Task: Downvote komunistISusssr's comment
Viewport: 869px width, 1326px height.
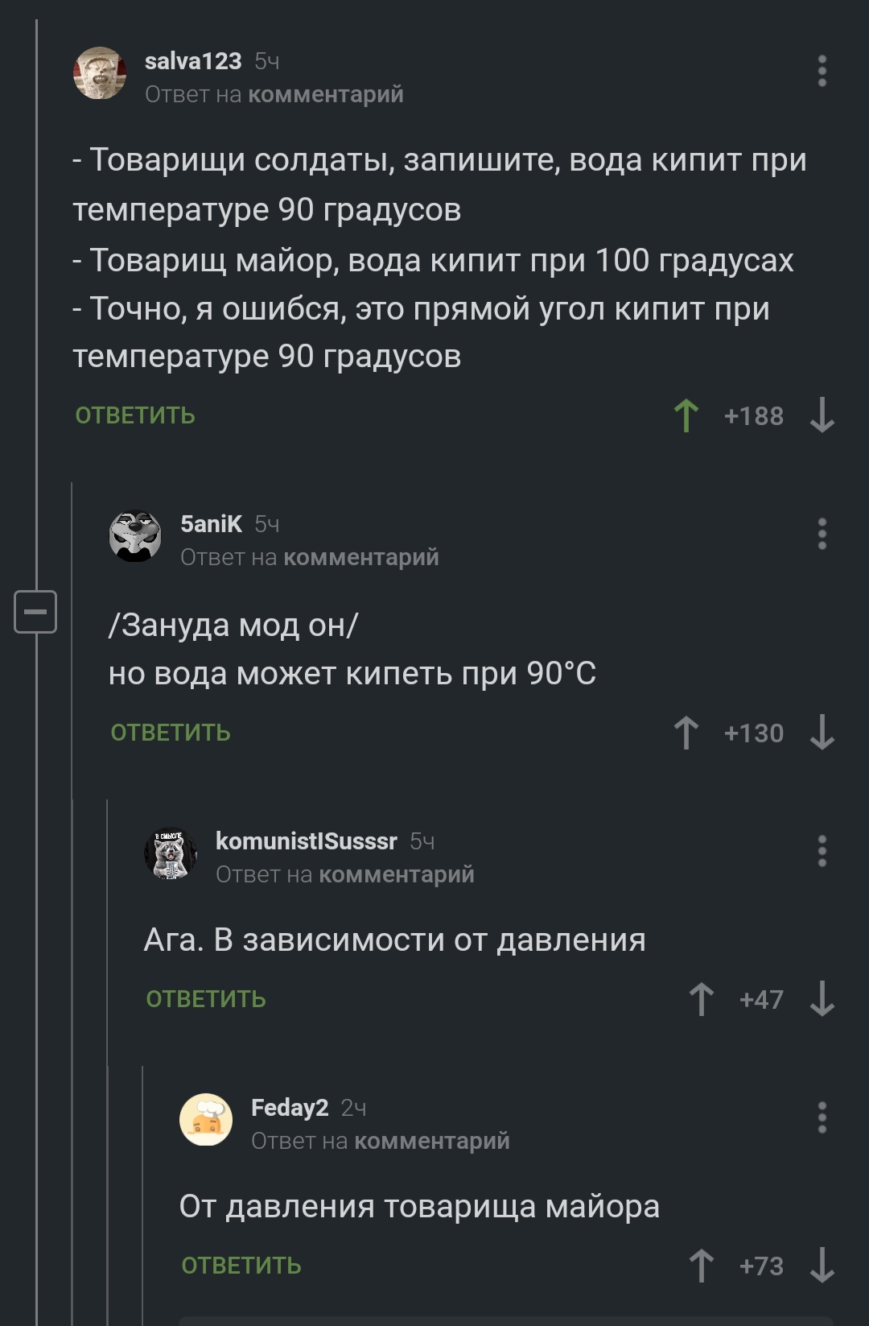Action: (822, 999)
